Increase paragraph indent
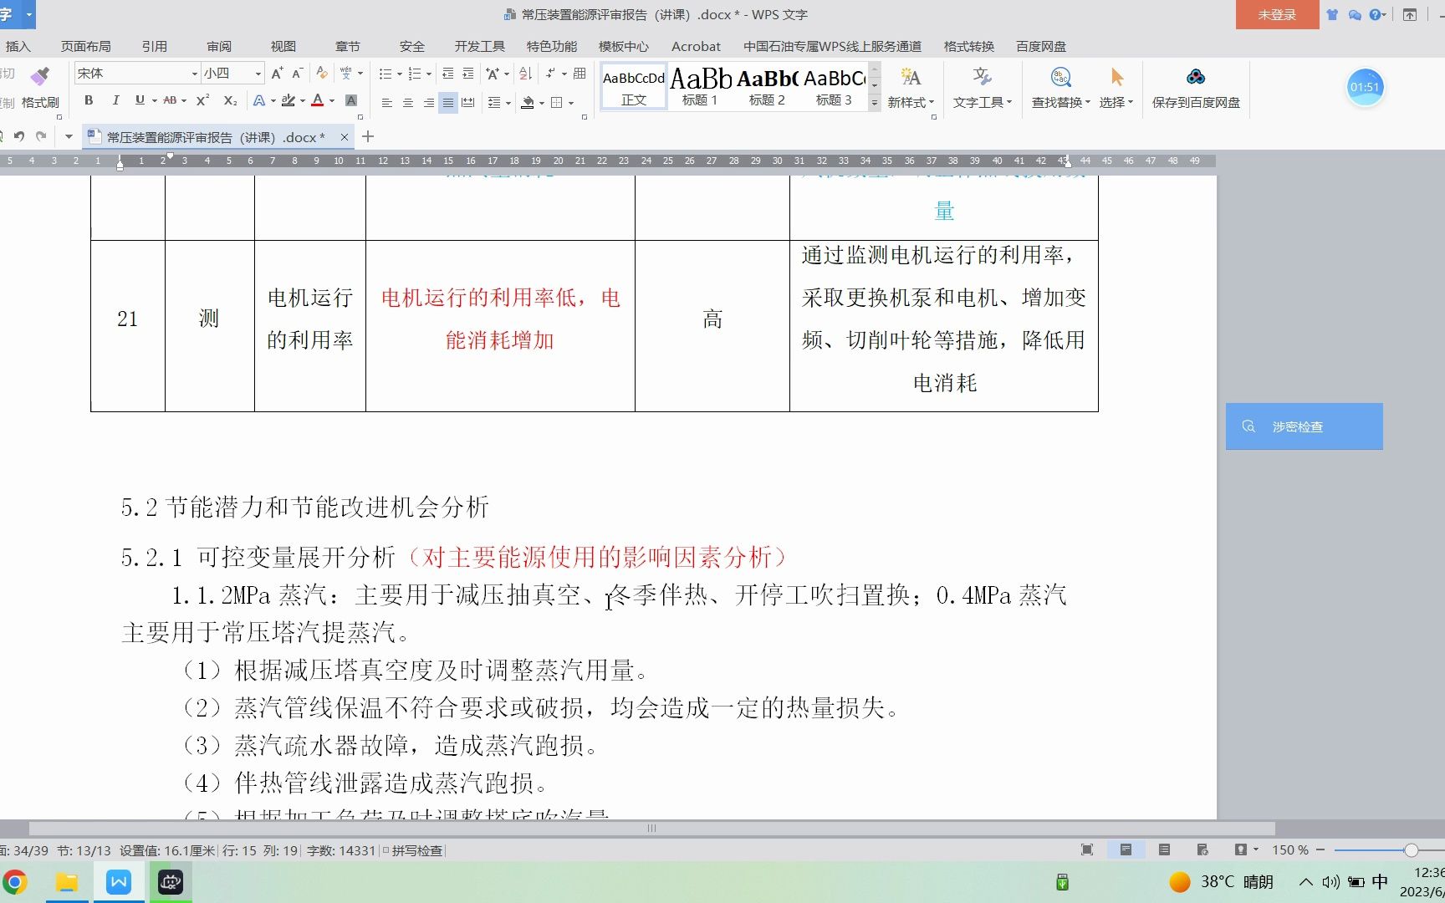This screenshot has height=903, width=1445. point(467,74)
